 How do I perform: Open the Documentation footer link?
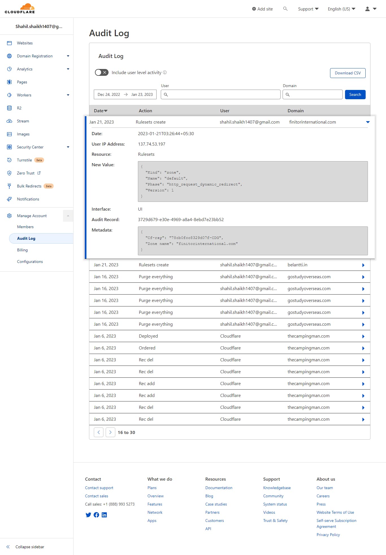click(219, 488)
